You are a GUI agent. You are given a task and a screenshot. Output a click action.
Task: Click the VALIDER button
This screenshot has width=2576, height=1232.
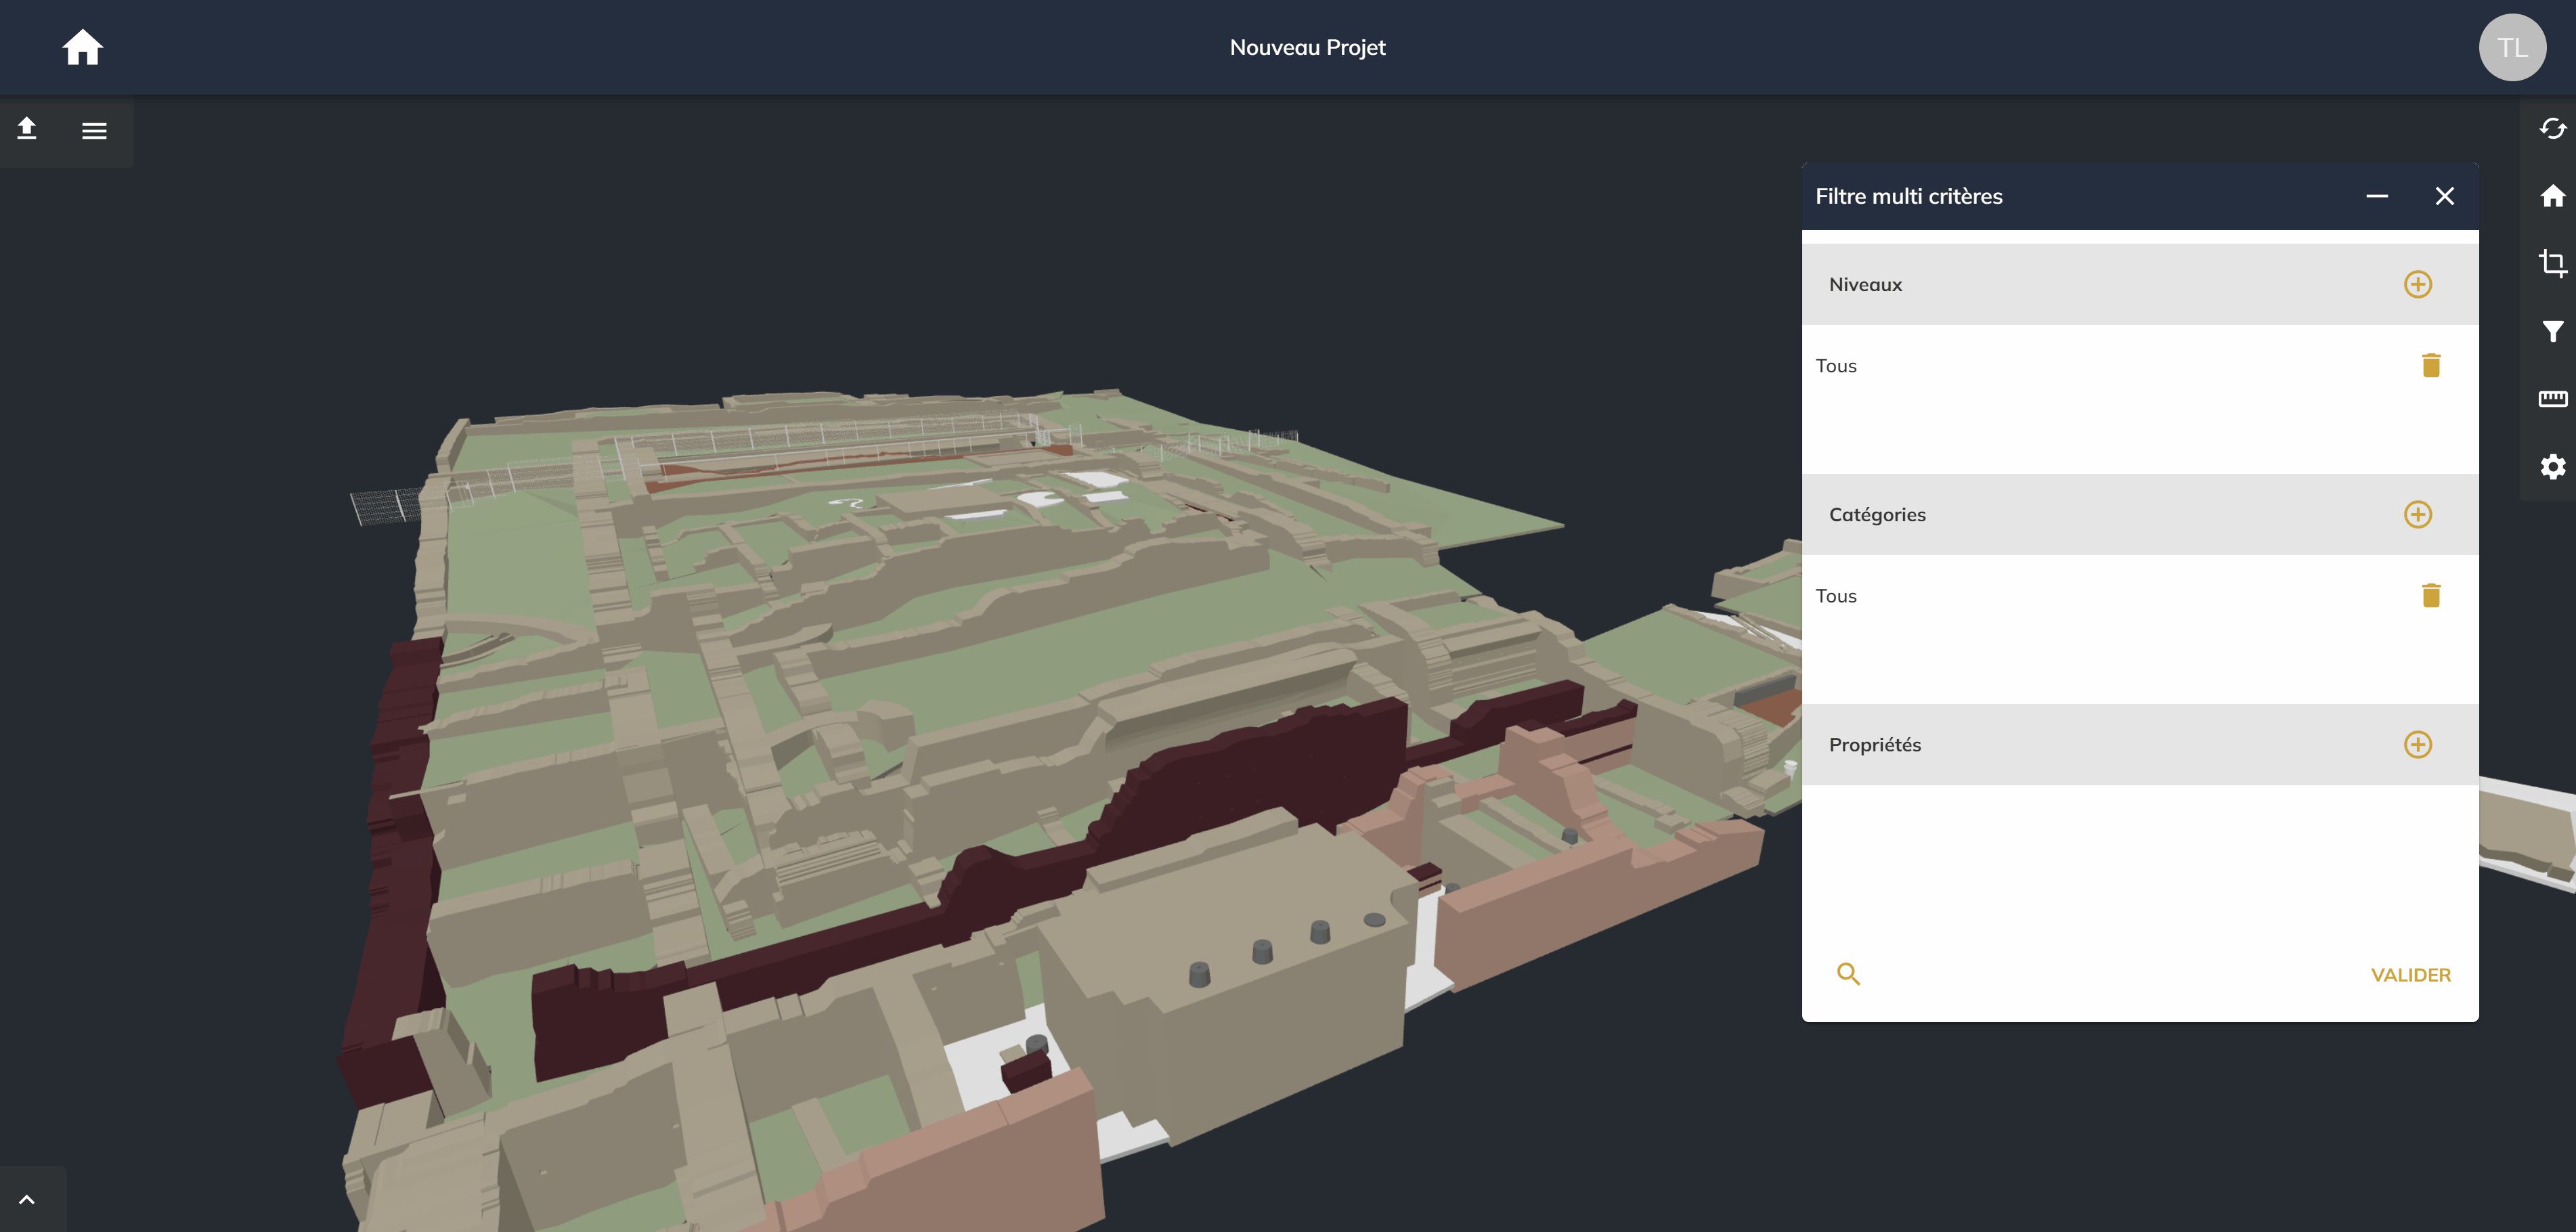tap(2410, 975)
